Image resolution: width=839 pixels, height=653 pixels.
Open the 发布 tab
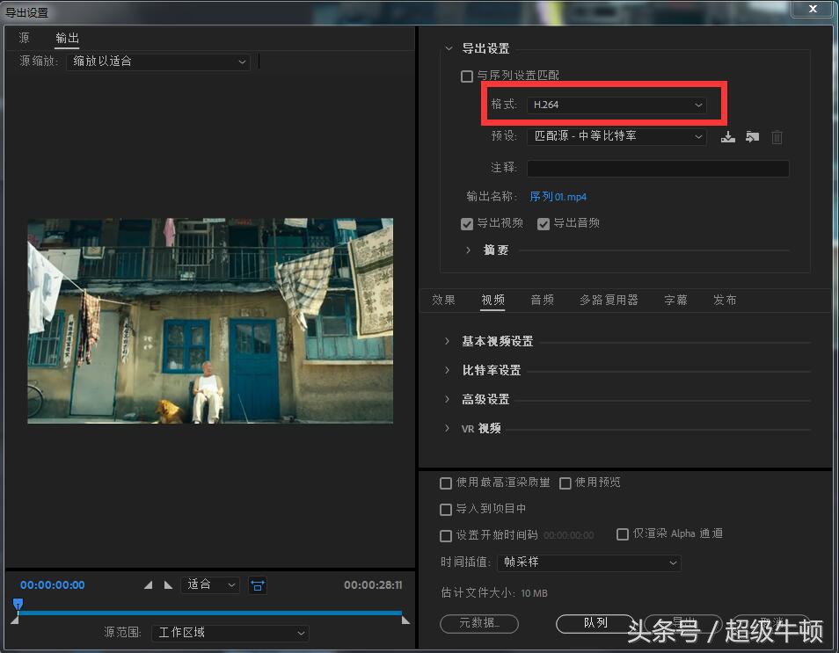(x=725, y=300)
